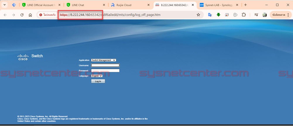The height and width of the screenshot is (126, 293).
Task: Open the browser home page
Action: click(30, 15)
